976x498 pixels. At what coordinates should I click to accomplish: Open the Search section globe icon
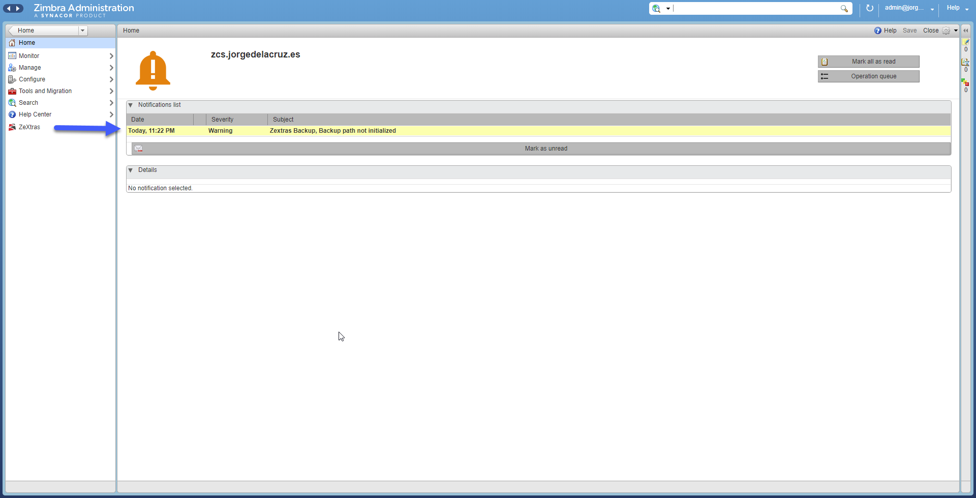[x=12, y=103]
